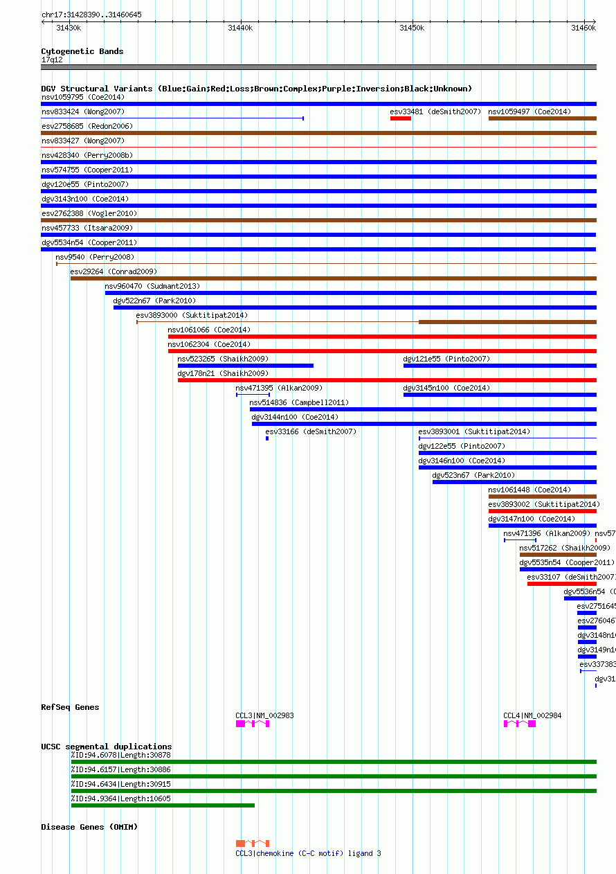Click dgv3143n100 (Coe2014) label
The width and height of the screenshot is (616, 874).
85,199
